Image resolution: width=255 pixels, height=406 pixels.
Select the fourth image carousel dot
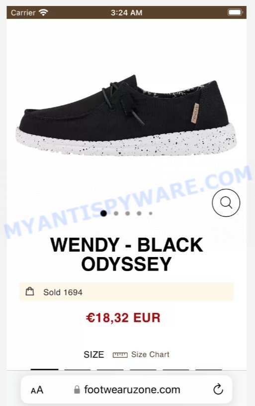click(139, 213)
